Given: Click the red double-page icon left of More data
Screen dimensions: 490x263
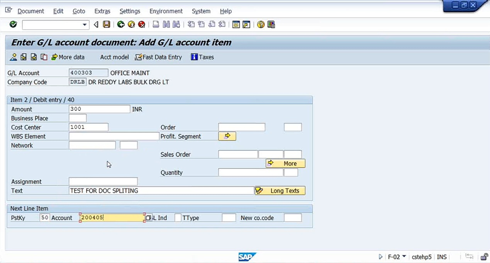Looking at the screenshot, I should point(44,57).
